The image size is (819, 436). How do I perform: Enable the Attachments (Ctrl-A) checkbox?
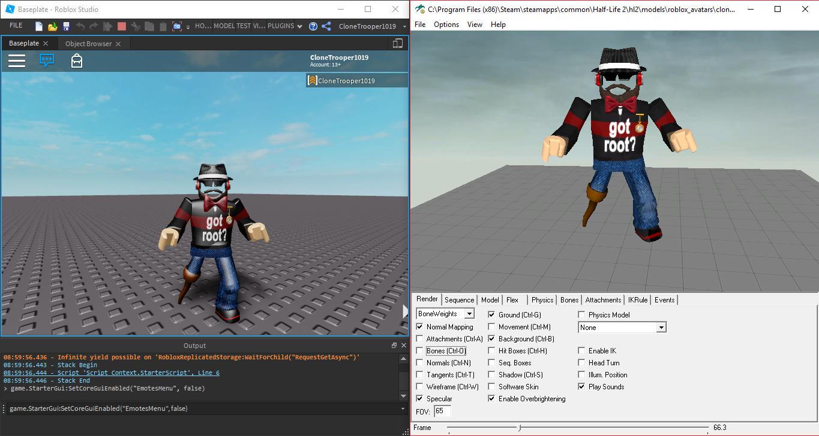[419, 339]
